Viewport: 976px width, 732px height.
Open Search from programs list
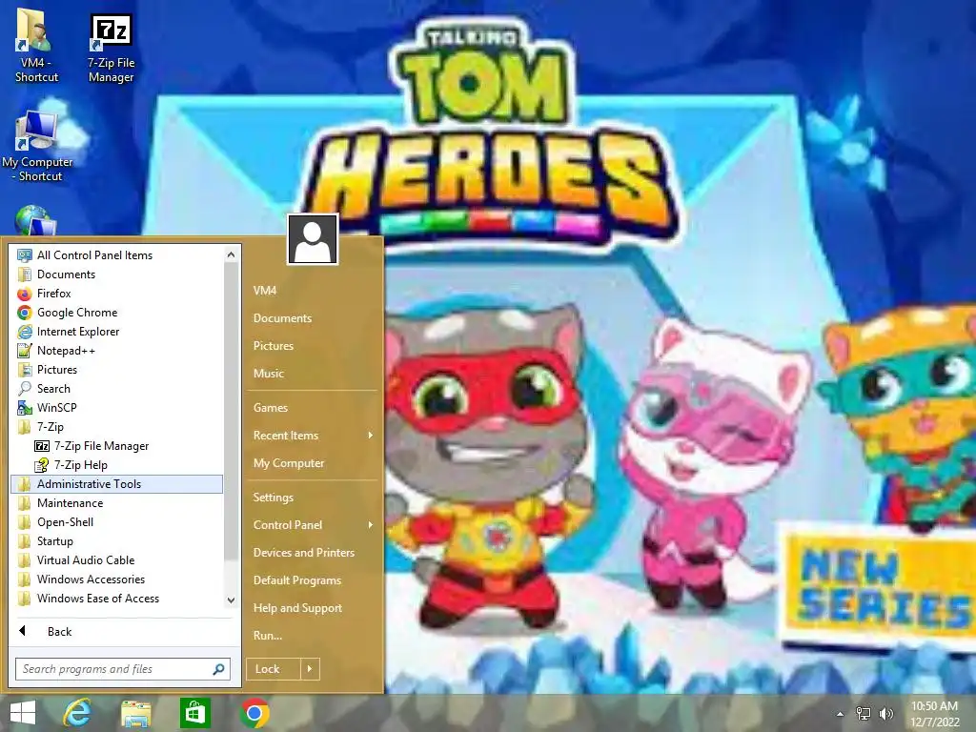(x=117, y=389)
